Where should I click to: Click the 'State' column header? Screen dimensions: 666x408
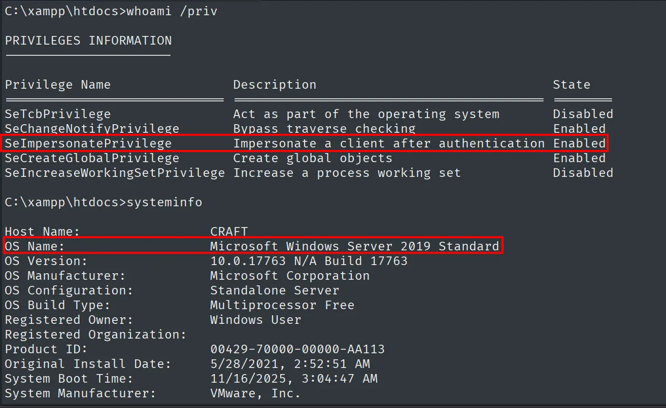pyautogui.click(x=572, y=85)
